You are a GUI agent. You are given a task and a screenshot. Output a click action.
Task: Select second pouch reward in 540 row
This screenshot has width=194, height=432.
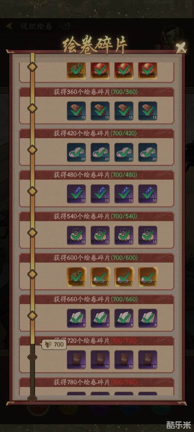tap(100, 236)
